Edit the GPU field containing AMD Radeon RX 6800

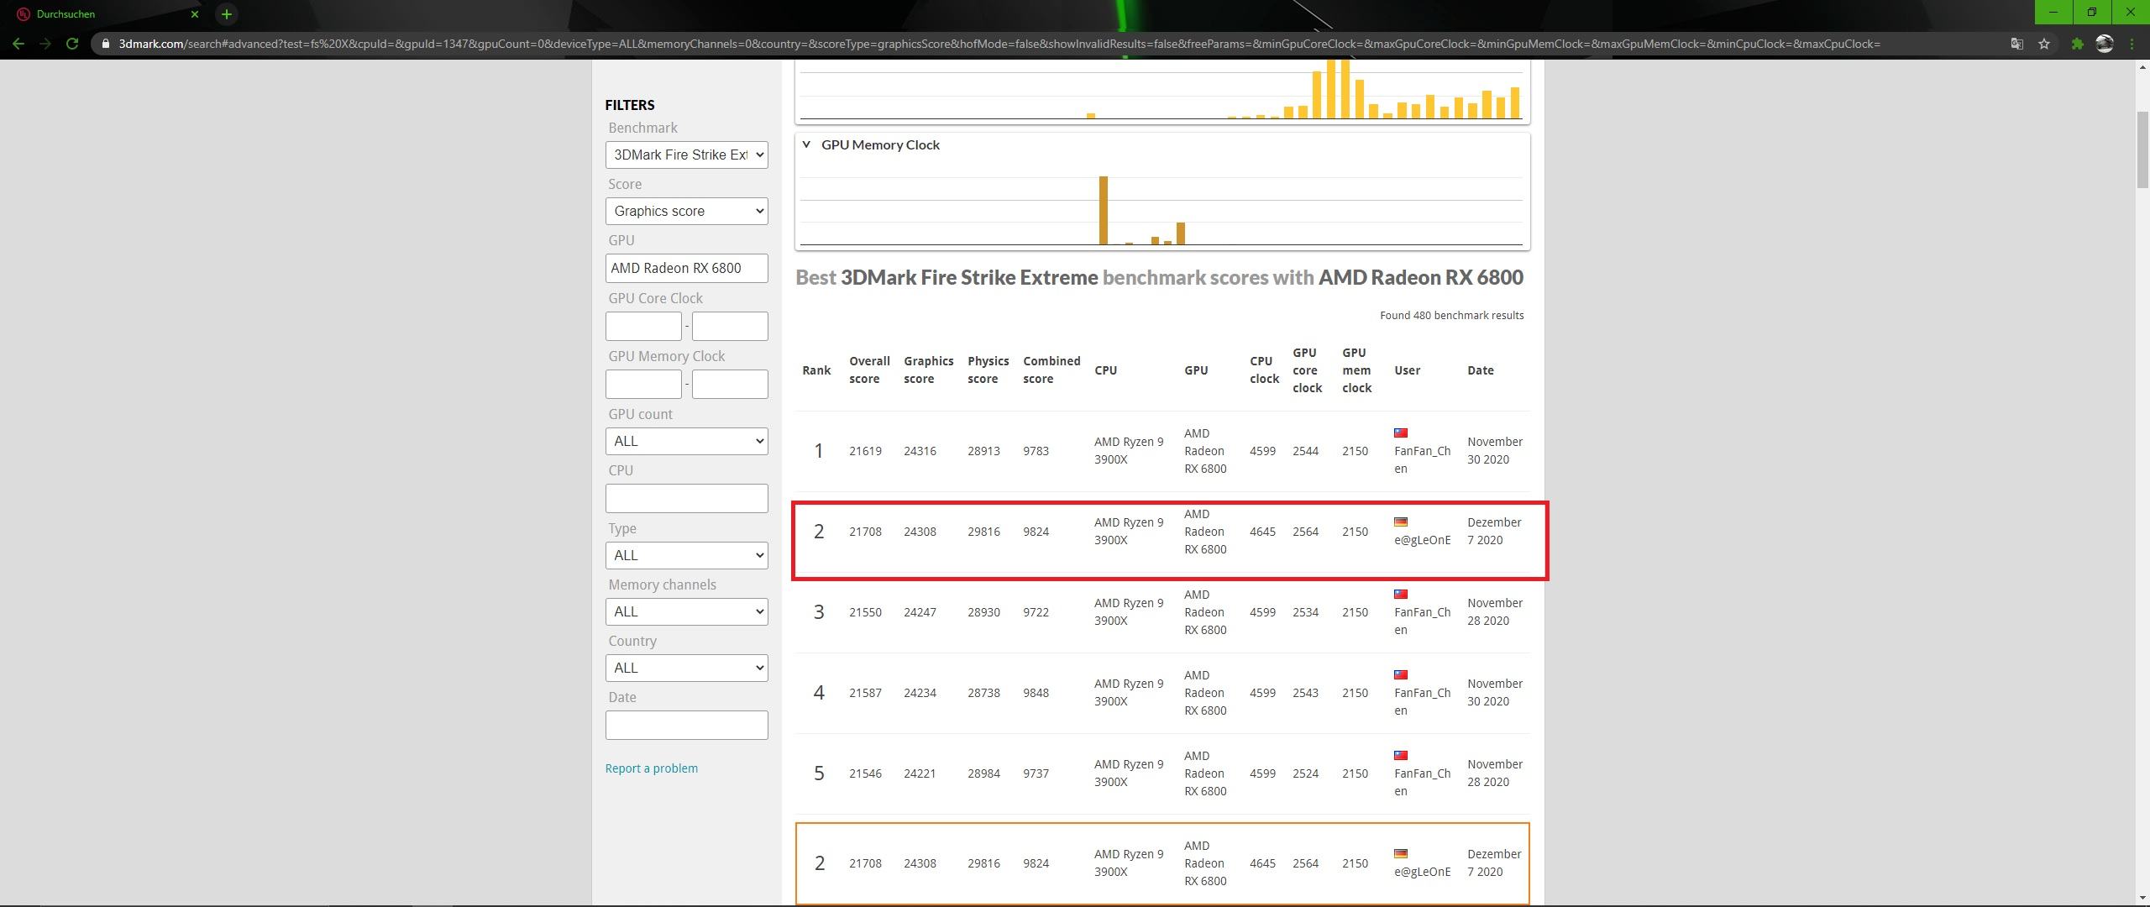[x=686, y=268]
